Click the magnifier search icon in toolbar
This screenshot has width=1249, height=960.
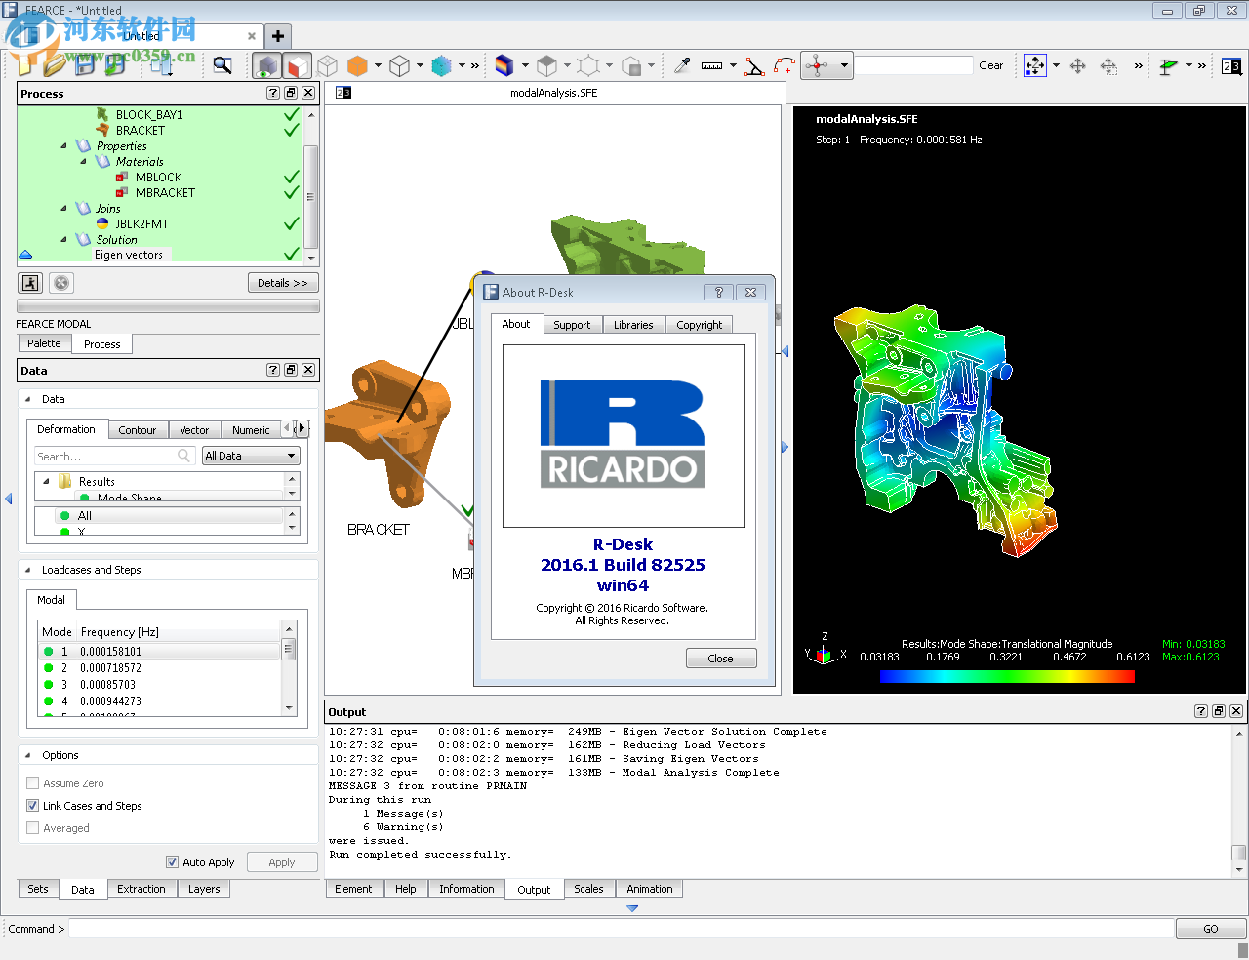click(x=222, y=65)
